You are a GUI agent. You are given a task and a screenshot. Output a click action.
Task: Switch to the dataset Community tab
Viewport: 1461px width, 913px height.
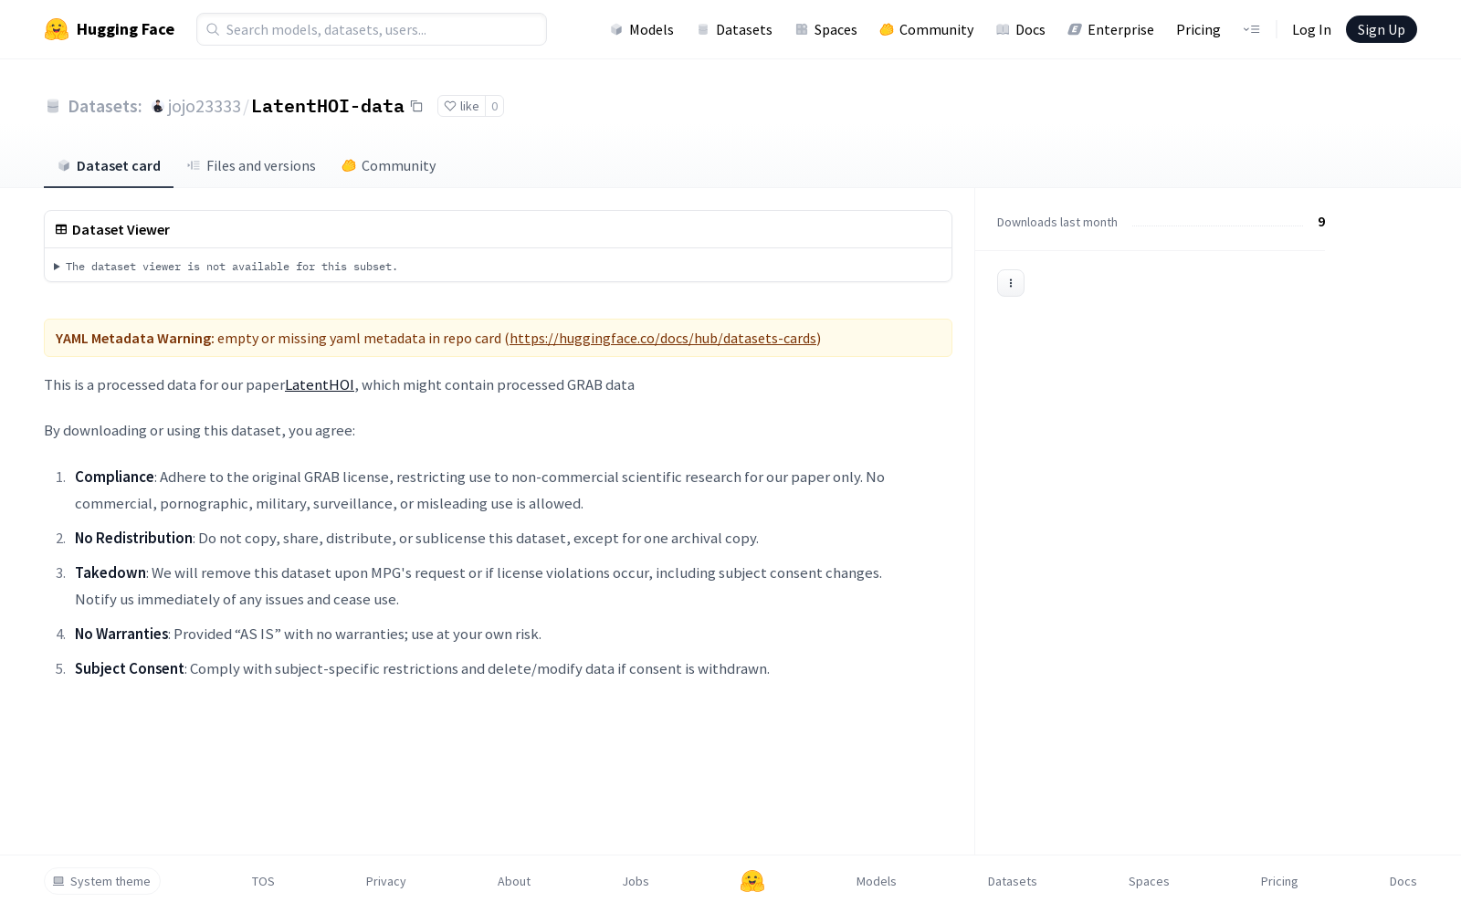(x=389, y=165)
